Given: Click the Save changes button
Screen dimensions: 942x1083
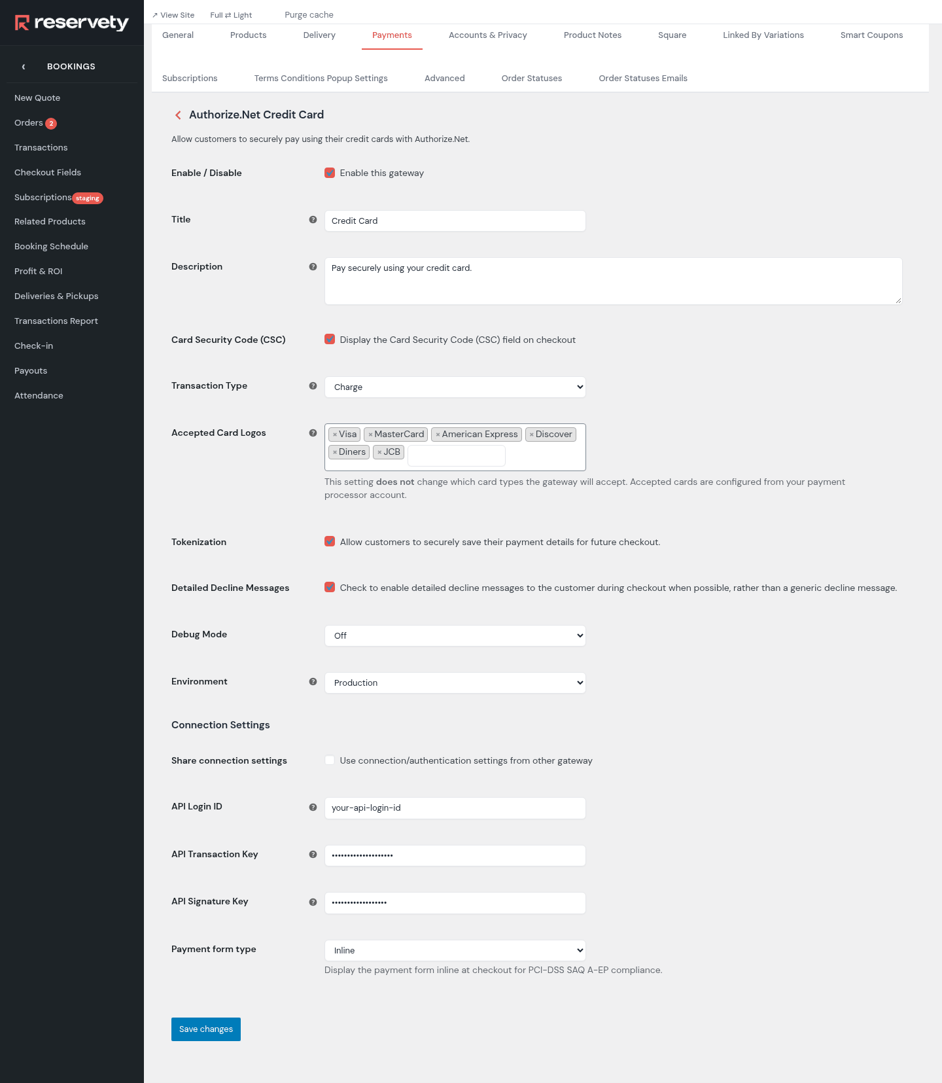Looking at the screenshot, I should [x=206, y=1029].
